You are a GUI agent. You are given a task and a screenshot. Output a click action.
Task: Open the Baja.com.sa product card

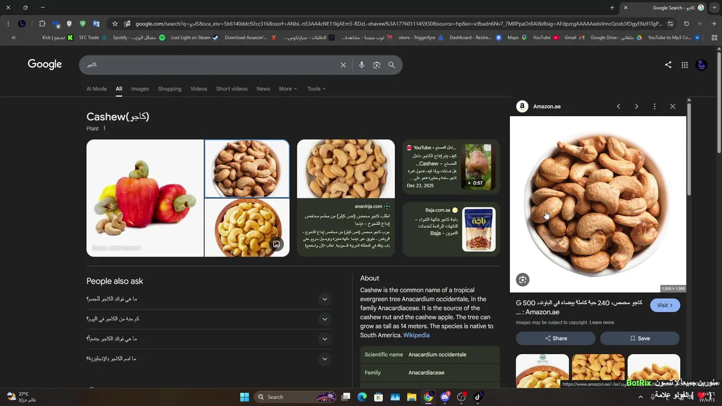(x=451, y=229)
